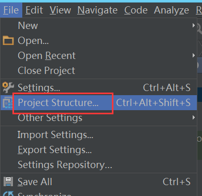The width and height of the screenshot is (202, 196).
Task: Click the floppy disk Save All icon
Action: [x=8, y=182]
